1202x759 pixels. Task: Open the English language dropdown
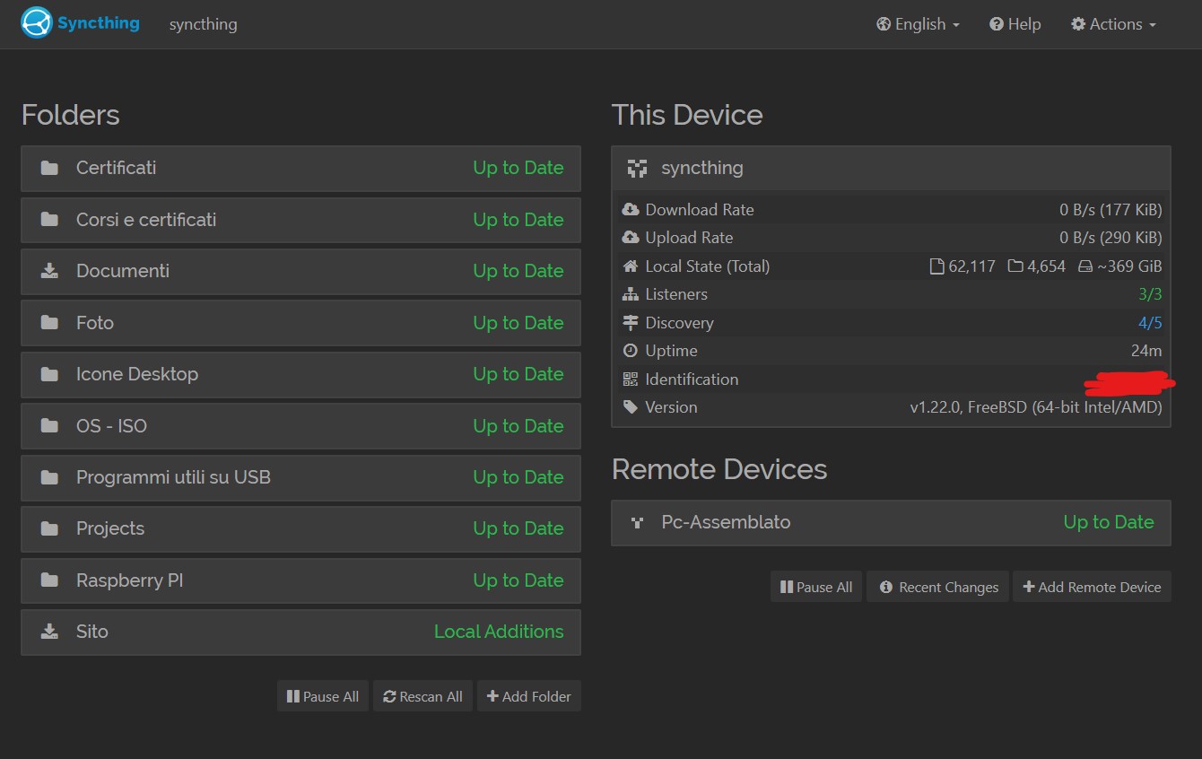pos(919,24)
